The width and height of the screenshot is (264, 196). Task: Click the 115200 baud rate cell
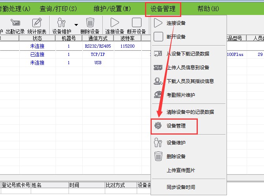[x=127, y=46]
